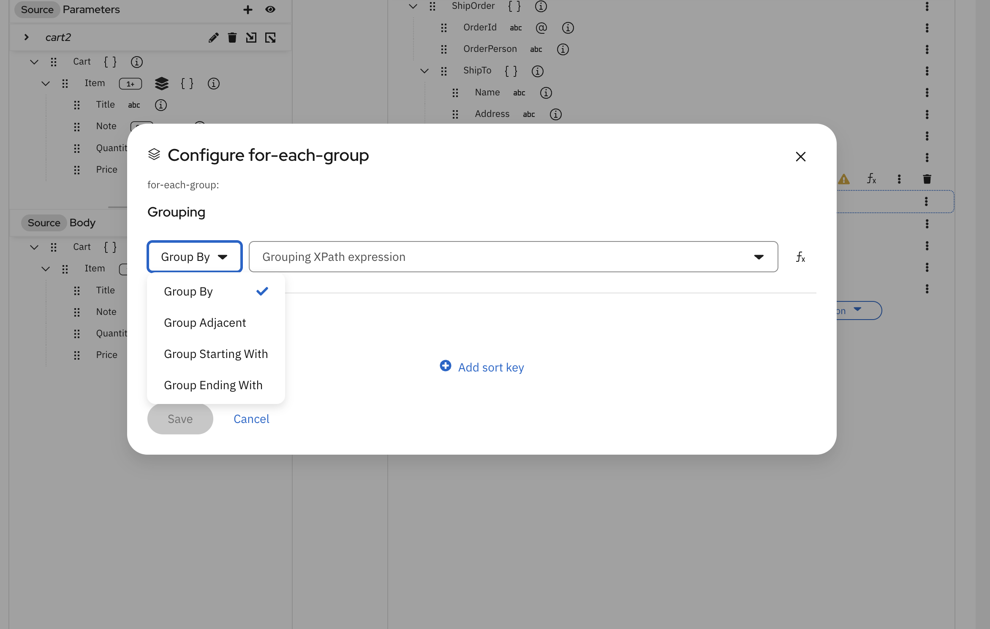This screenshot has height=629, width=990.
Task: Open kebab menu for ShipOrder row
Action: coord(927,6)
